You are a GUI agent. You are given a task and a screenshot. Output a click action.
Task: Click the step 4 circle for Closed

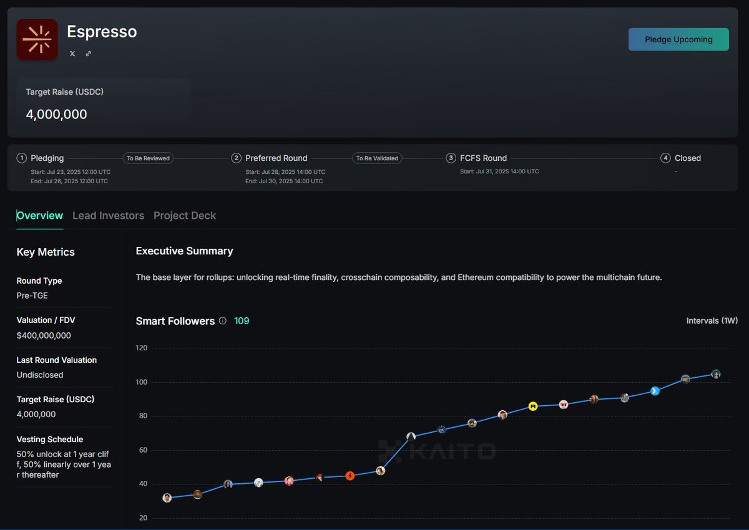(x=665, y=158)
